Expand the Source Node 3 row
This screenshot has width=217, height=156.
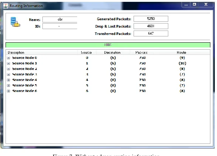tap(8, 74)
